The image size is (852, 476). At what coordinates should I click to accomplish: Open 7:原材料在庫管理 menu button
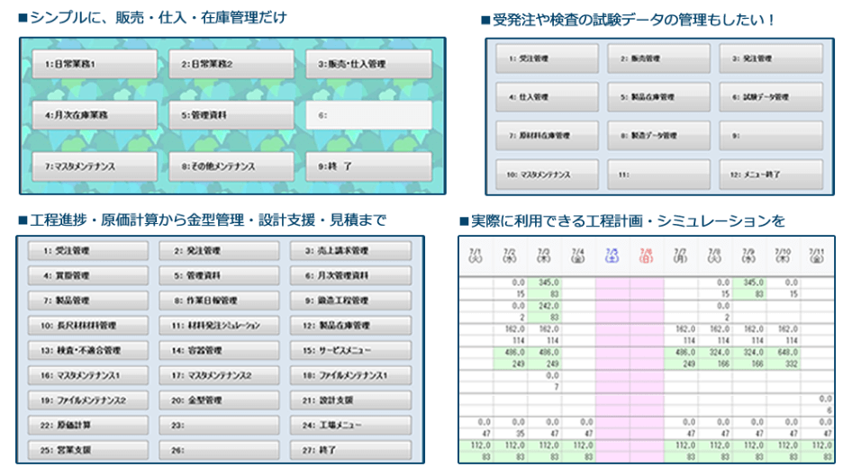pyautogui.click(x=546, y=136)
